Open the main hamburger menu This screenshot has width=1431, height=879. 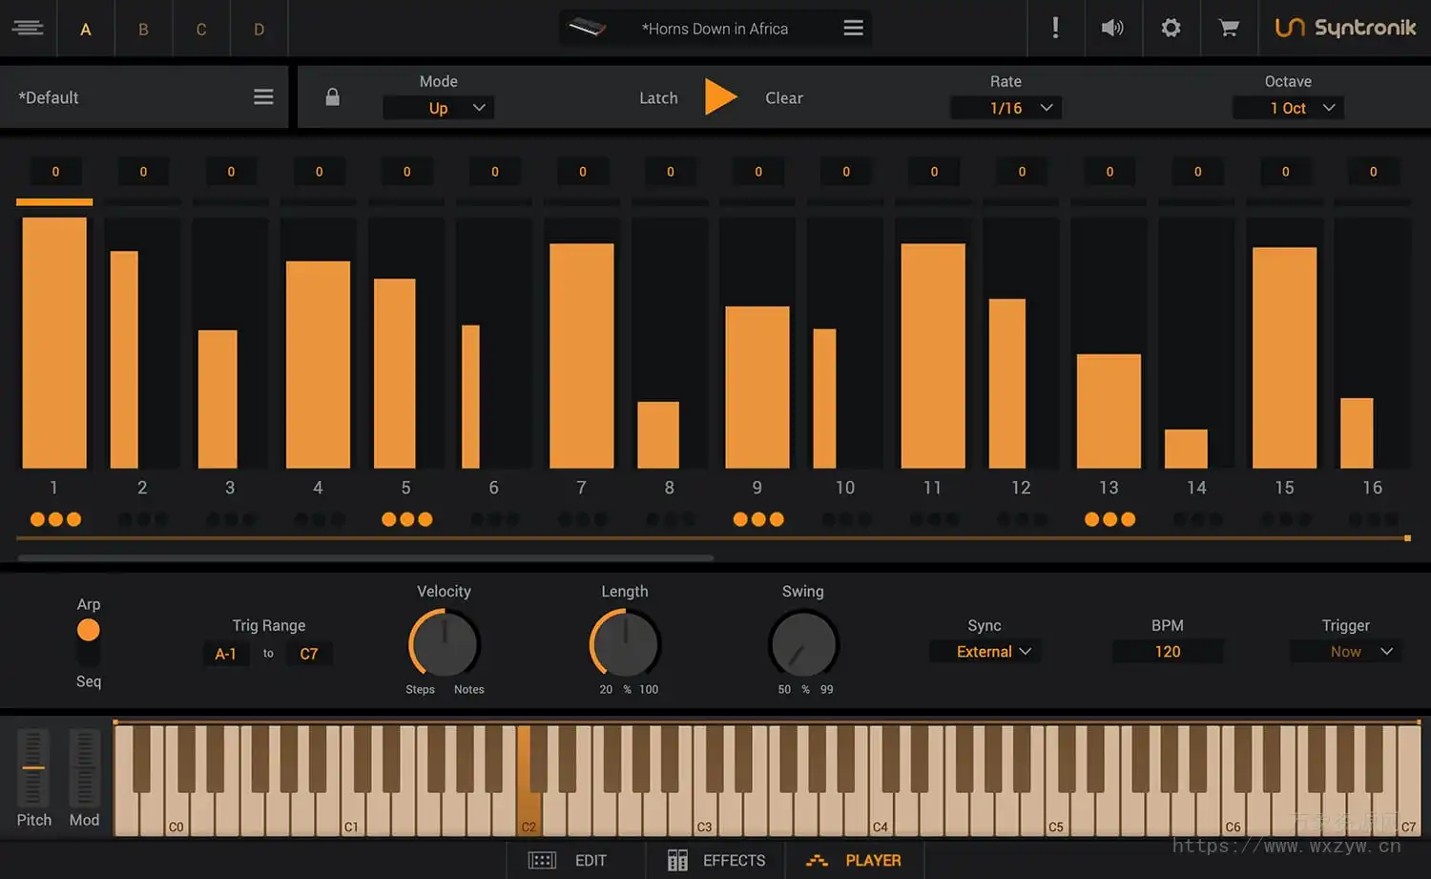28,28
